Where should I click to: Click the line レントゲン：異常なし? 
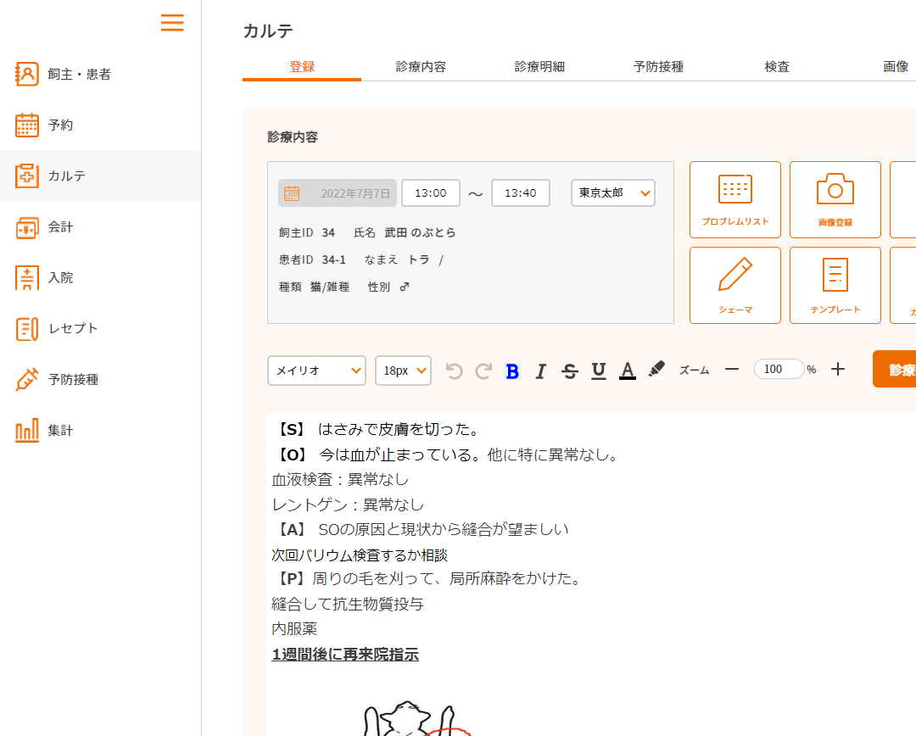point(348,505)
